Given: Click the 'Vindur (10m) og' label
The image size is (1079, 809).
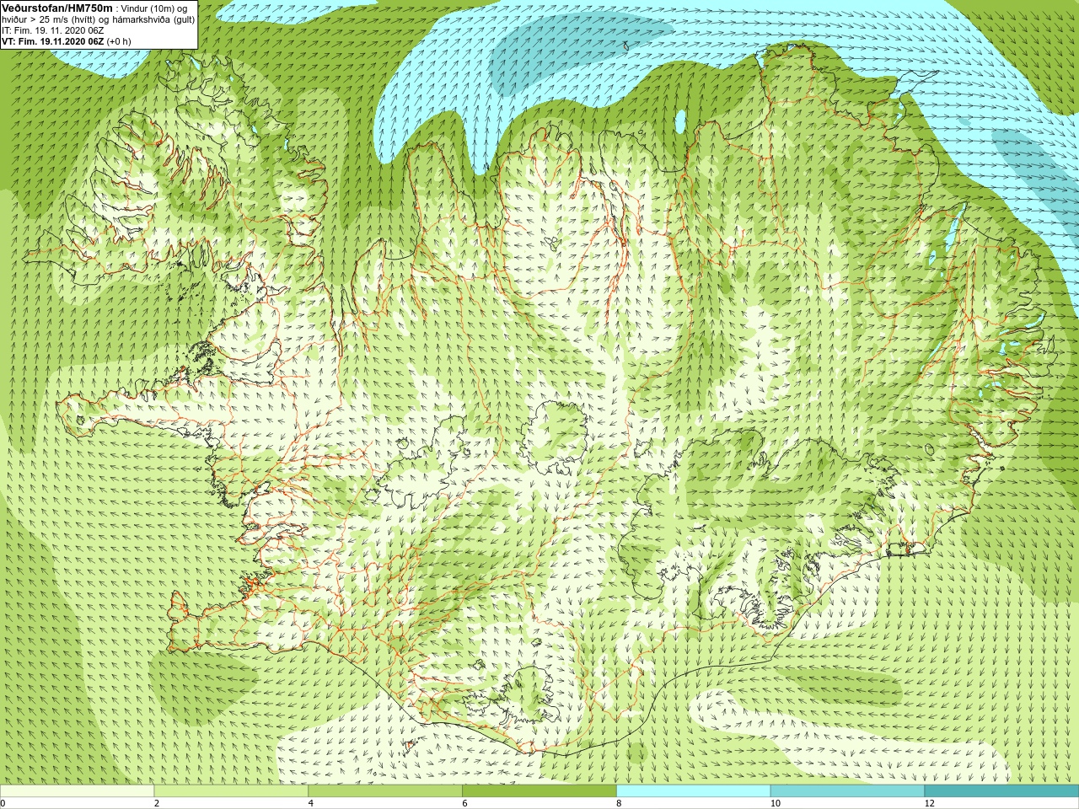Looking at the screenshot, I should pos(154,8).
